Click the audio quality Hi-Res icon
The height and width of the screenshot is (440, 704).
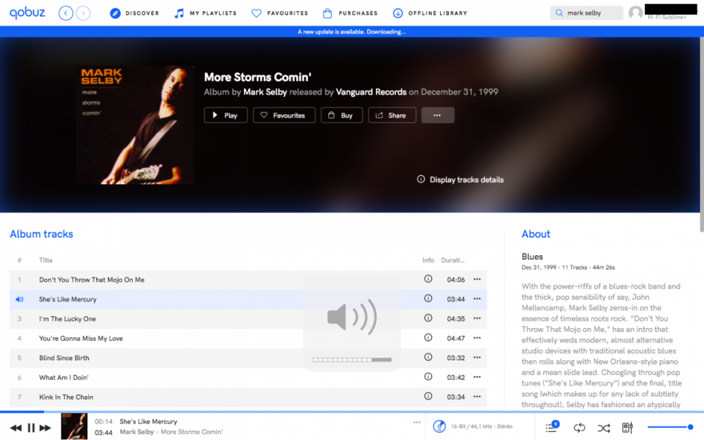coord(439,426)
